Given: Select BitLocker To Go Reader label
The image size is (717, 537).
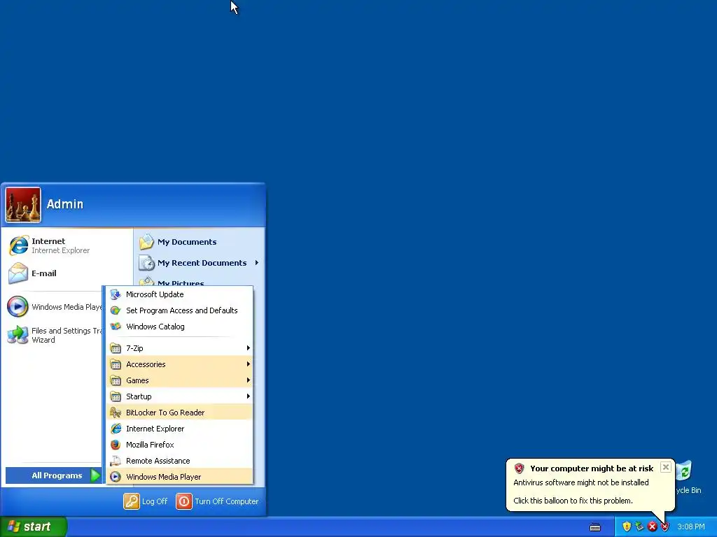Looking at the screenshot, I should 165,413.
